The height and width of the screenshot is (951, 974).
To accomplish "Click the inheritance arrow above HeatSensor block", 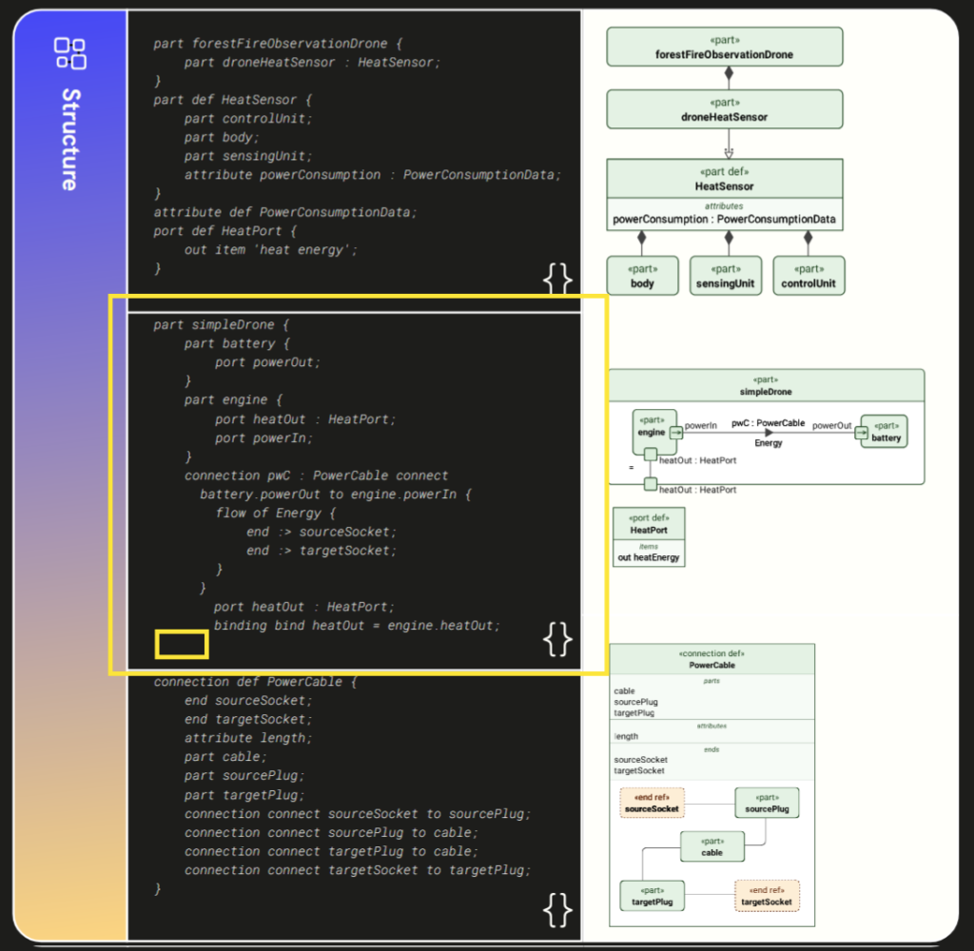I will click(x=729, y=151).
